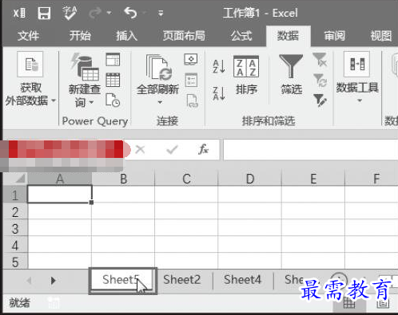
Task: Toggle the 筛选 filter funnel button
Action: pos(291,74)
